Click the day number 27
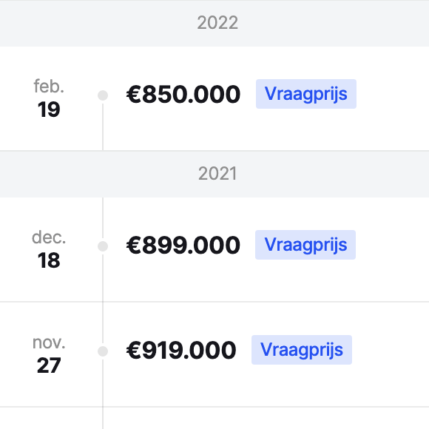 49,365
